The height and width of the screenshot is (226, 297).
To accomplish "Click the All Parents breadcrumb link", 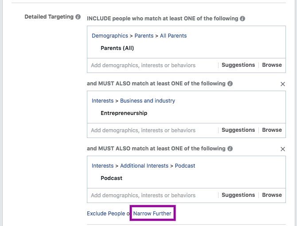I will 173,36.
